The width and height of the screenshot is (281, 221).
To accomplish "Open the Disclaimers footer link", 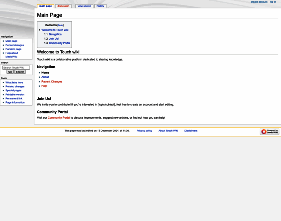I will tap(191, 131).
